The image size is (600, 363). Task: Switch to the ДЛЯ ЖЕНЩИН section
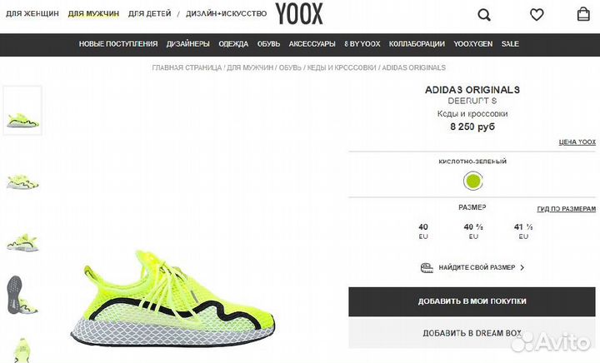[x=32, y=13]
